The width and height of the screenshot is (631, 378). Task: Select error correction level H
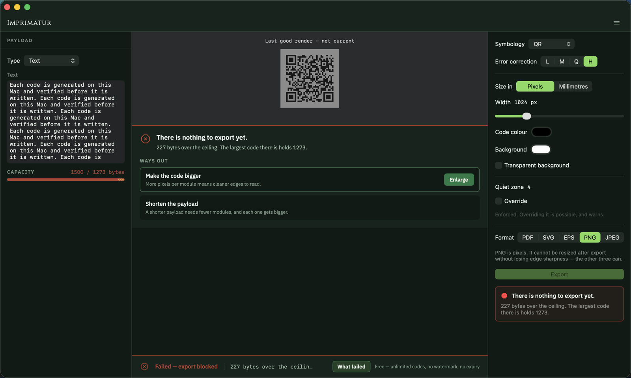click(590, 61)
